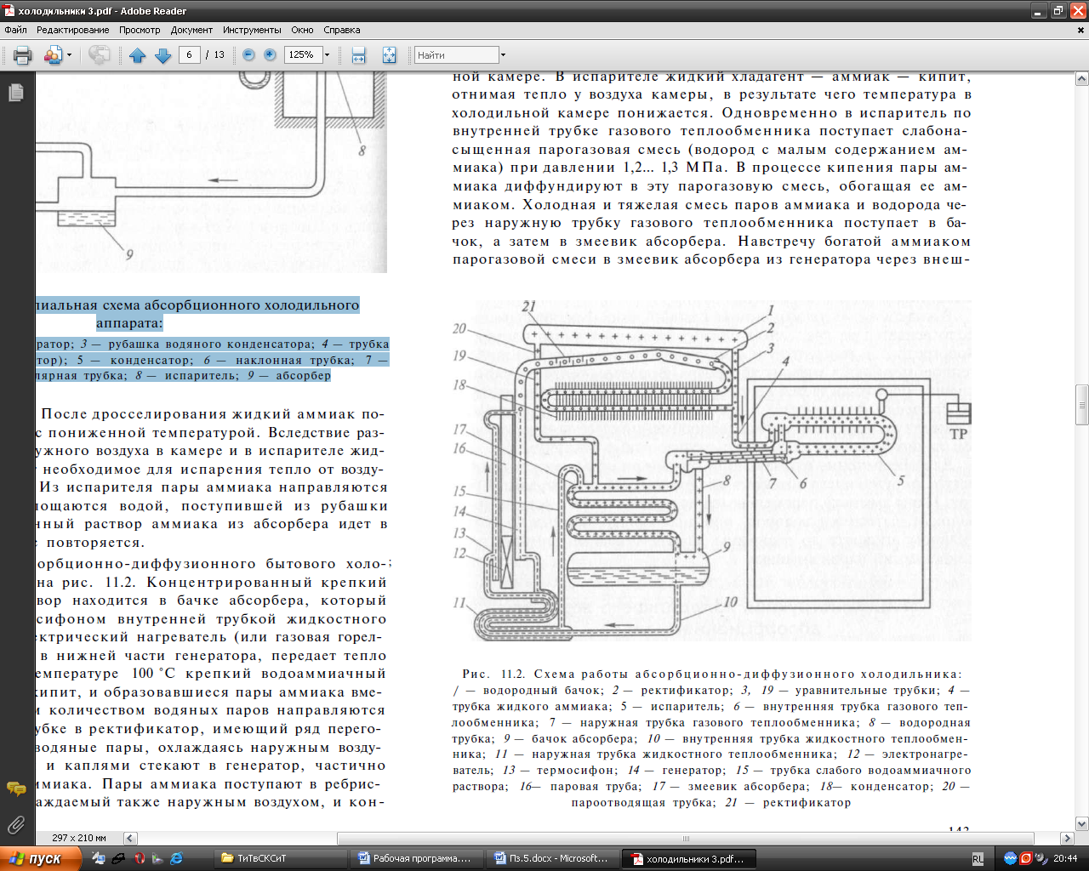Image resolution: width=1089 pixels, height=871 pixels.
Task: Click the ТР label in the diagram
Action: pyautogui.click(x=959, y=434)
